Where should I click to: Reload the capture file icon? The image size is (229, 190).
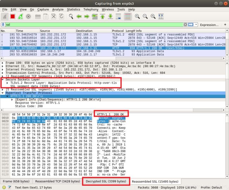click(62, 17)
